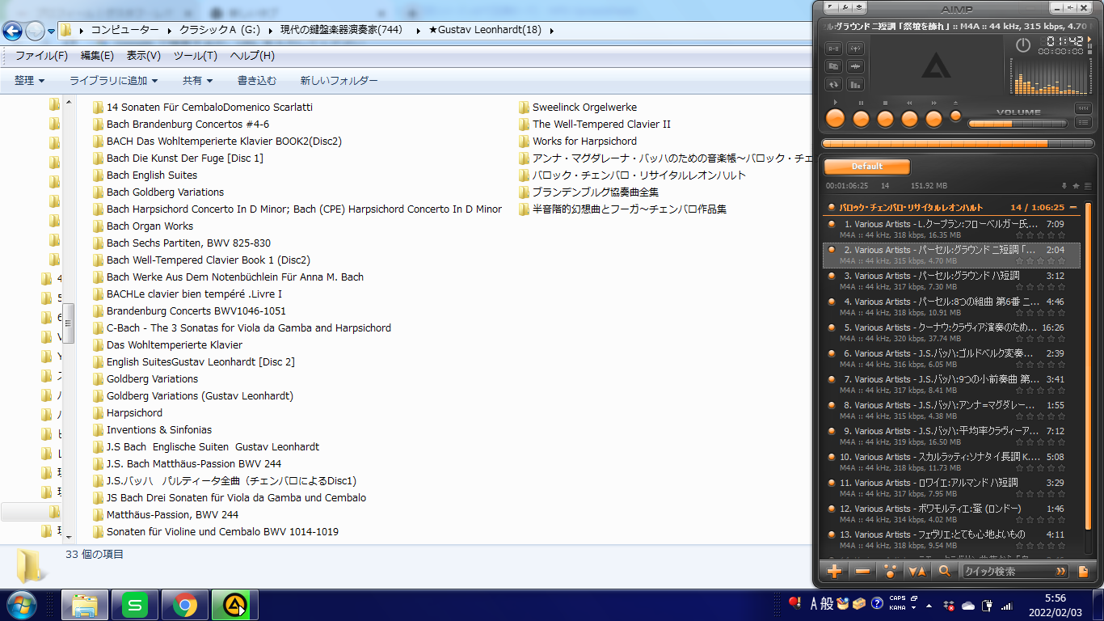Toggle the radio capture button
The width and height of the screenshot is (1104, 621).
[x=855, y=49]
